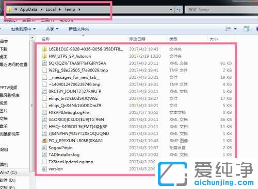Open PPTV视频 in navigation pane
This screenshot has width=258, height=189.
tap(9, 88)
